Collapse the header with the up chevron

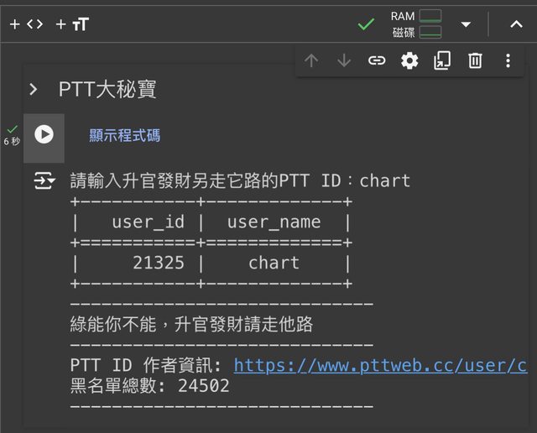tap(516, 24)
